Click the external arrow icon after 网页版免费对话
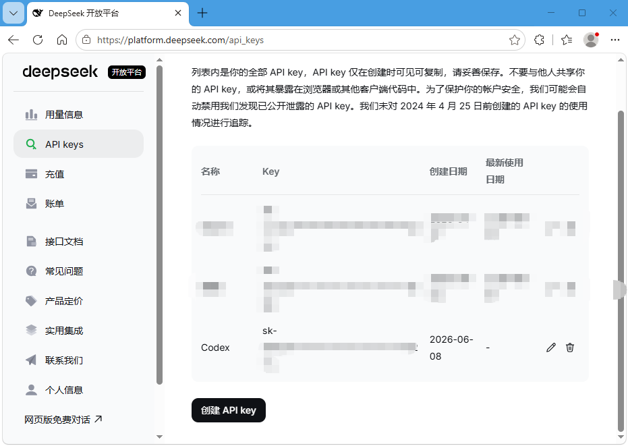The image size is (628, 446). coord(98,419)
